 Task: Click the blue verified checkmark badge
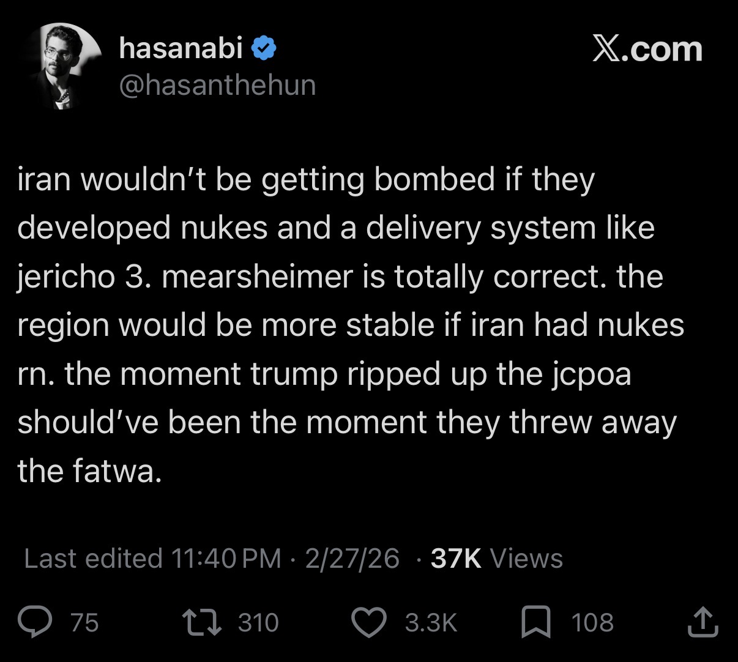click(x=264, y=49)
